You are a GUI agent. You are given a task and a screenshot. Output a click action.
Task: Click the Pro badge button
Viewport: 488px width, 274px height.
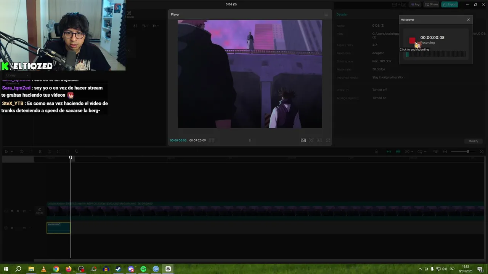pyautogui.click(x=415, y=5)
